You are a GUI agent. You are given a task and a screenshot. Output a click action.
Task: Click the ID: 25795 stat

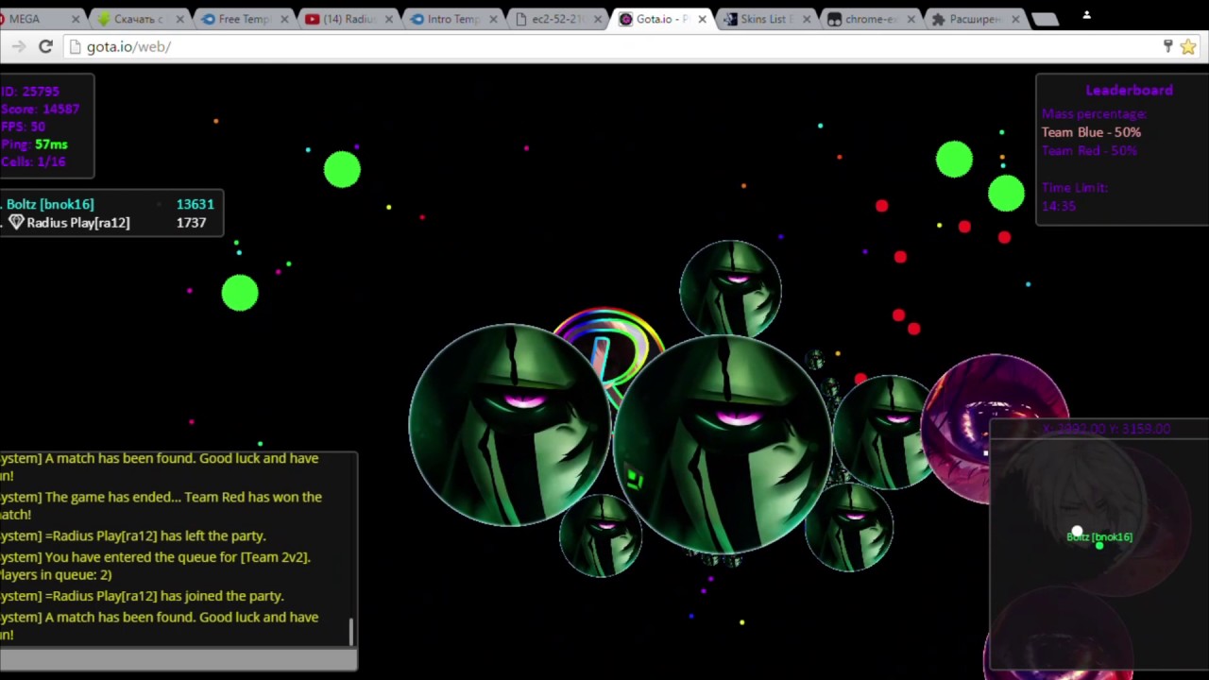(30, 92)
